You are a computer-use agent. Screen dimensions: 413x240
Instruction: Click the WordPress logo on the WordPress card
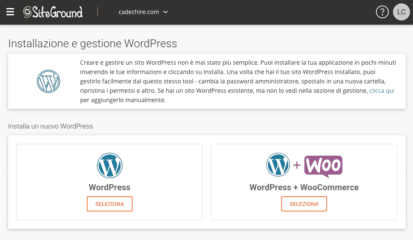coord(110,166)
